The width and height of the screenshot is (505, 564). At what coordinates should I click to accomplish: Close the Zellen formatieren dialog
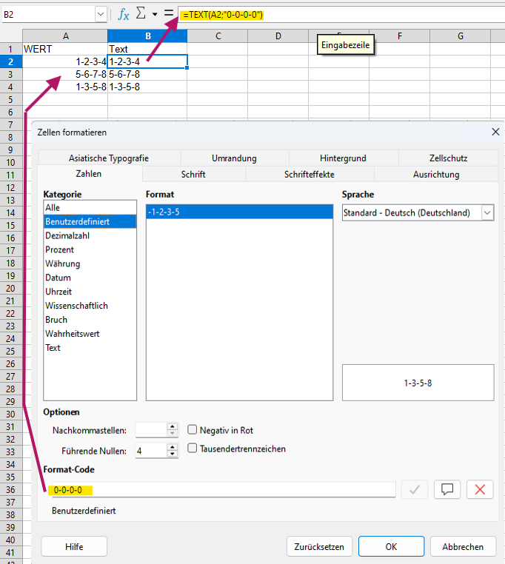(495, 132)
